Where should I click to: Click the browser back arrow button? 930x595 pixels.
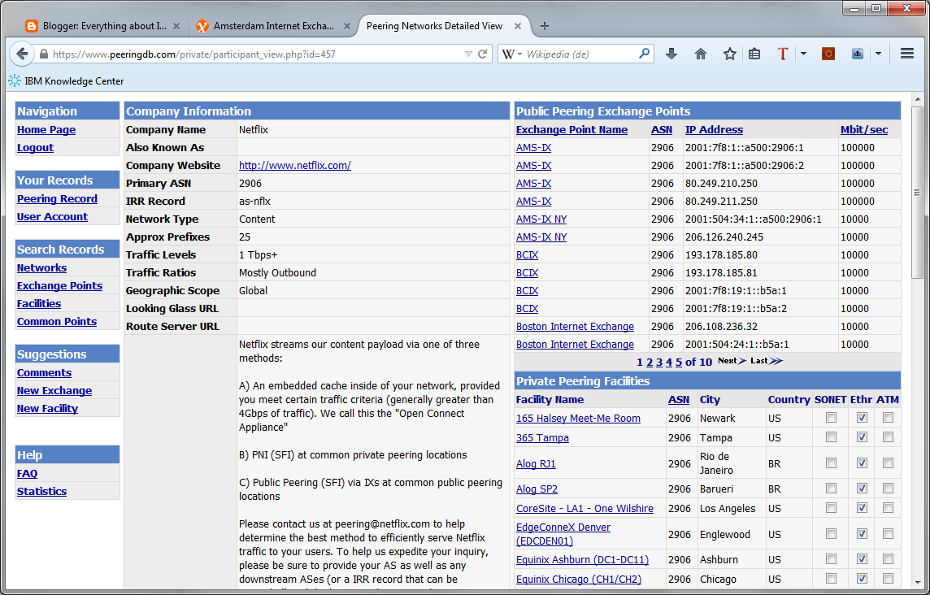click(22, 54)
